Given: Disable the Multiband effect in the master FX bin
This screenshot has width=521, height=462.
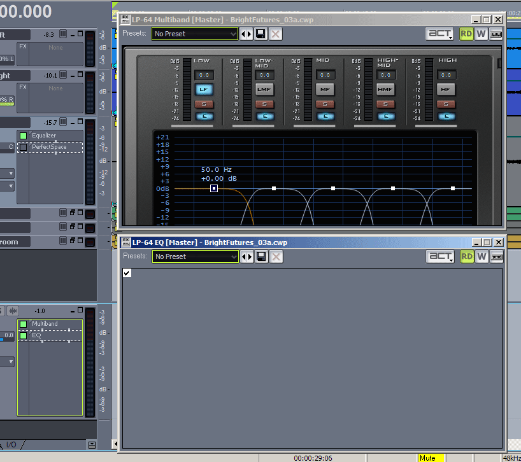Looking at the screenshot, I should (24, 324).
